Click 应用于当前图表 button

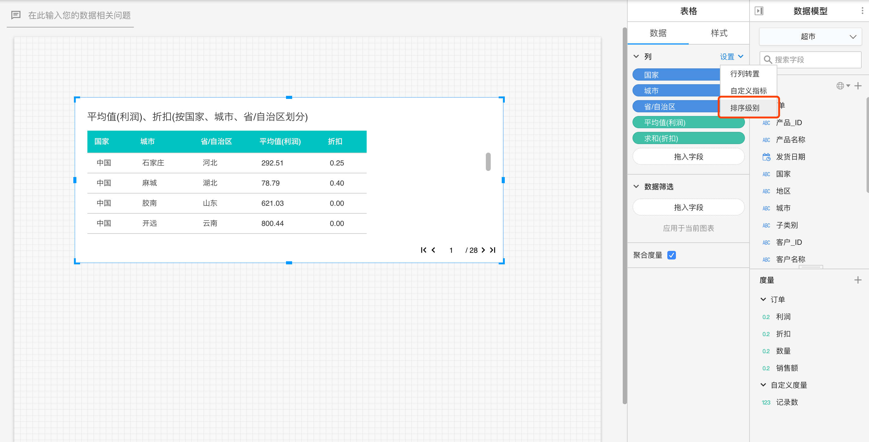point(688,228)
